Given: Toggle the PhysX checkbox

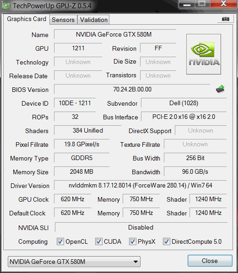Looking at the screenshot, I should click(132, 241).
